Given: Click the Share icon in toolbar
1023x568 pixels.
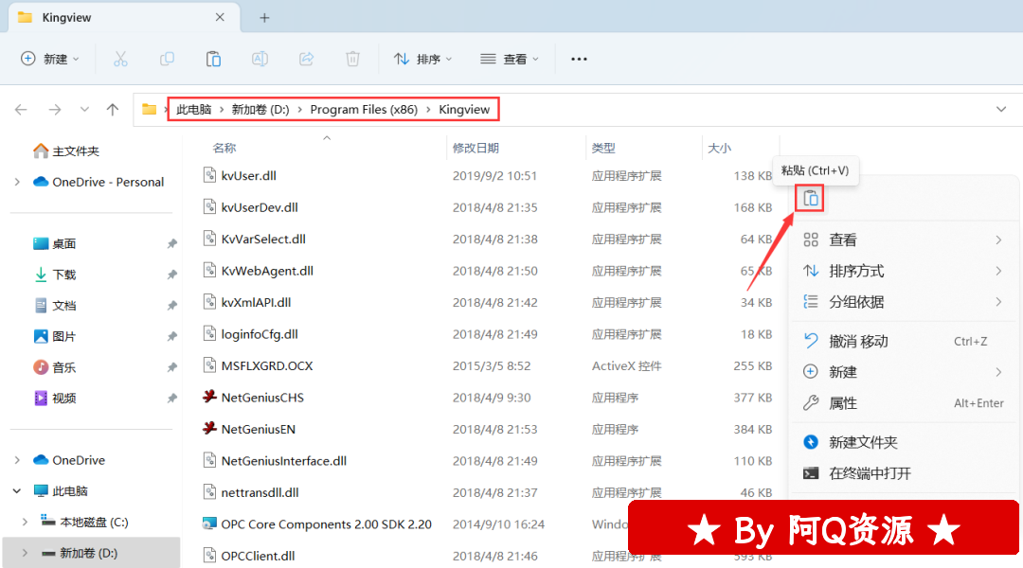Looking at the screenshot, I should tap(306, 60).
